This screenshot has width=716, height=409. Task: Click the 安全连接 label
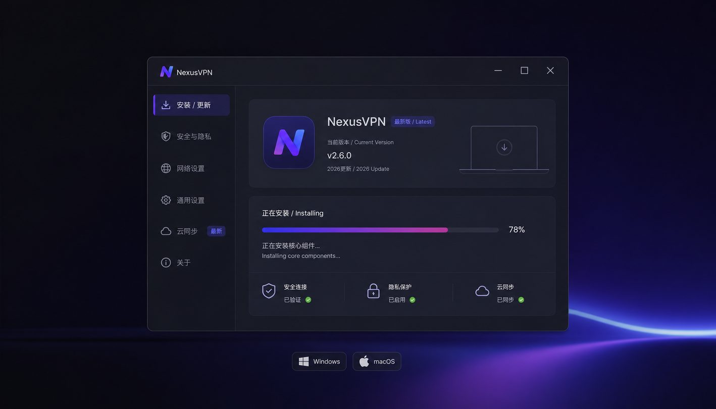pyautogui.click(x=295, y=287)
